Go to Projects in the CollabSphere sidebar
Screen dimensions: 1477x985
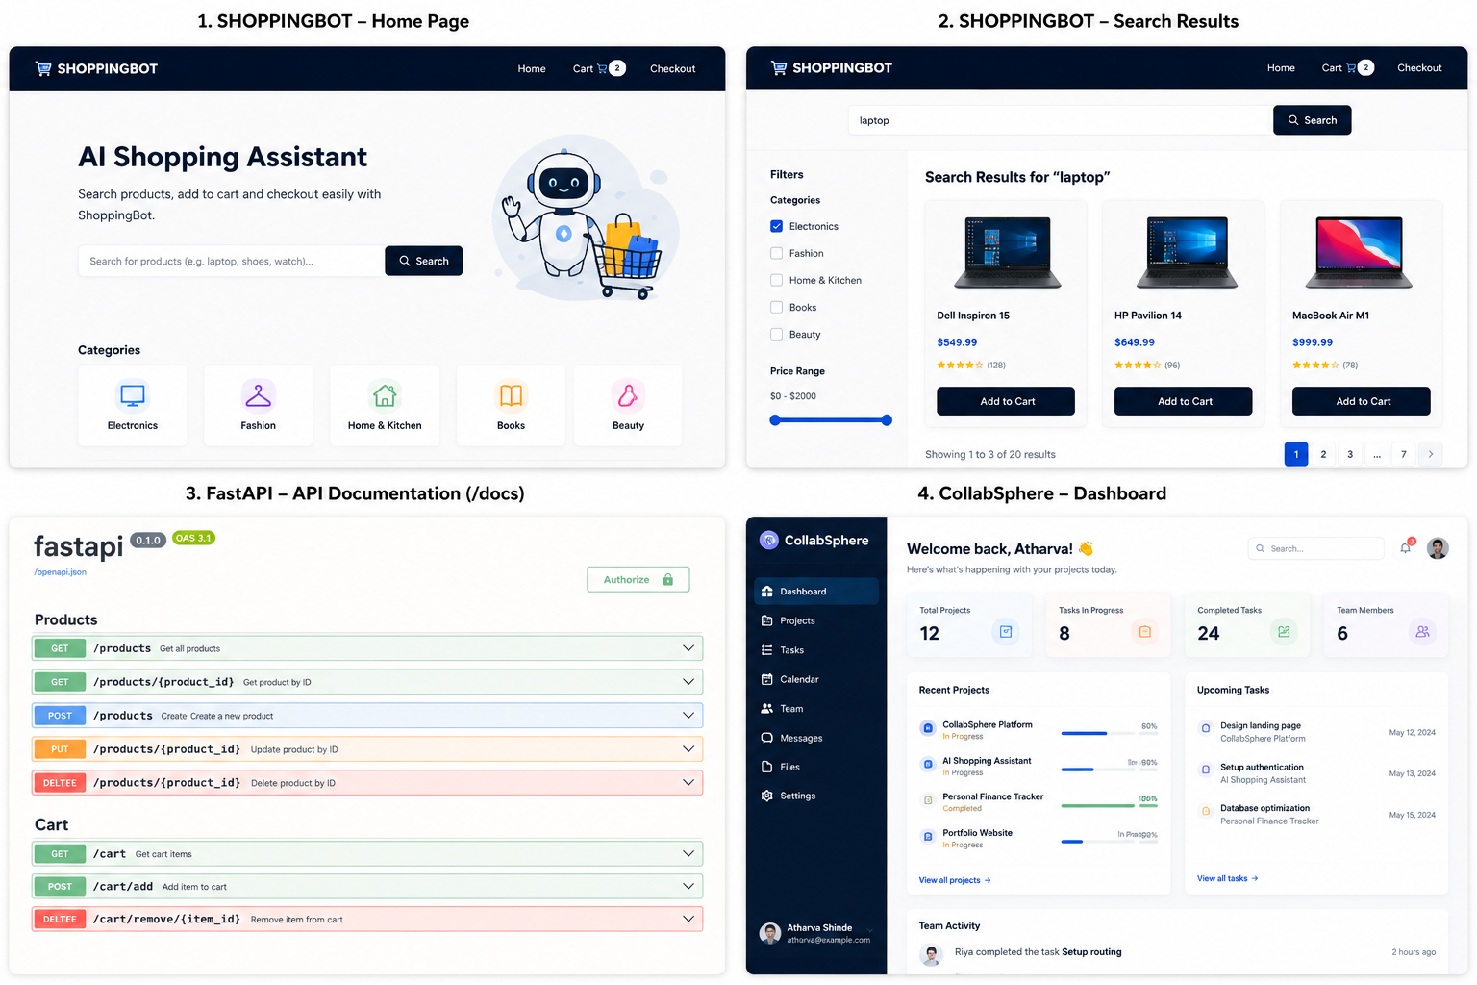(816, 620)
